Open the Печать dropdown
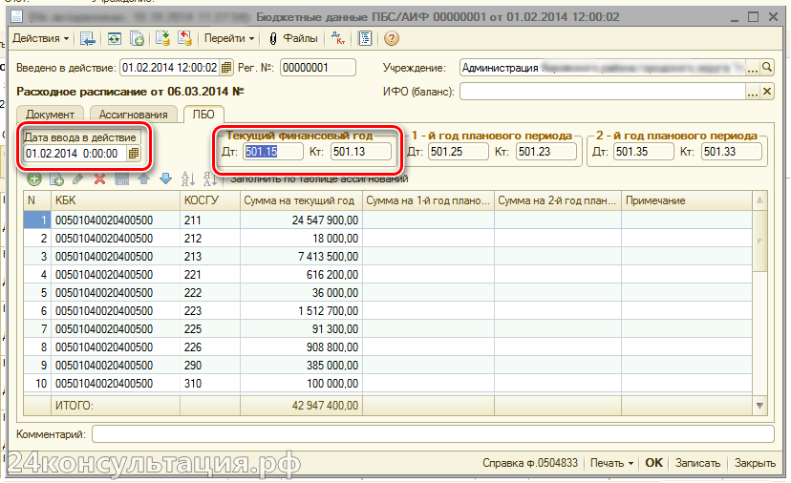This screenshot has height=483, width=791. coord(611,462)
